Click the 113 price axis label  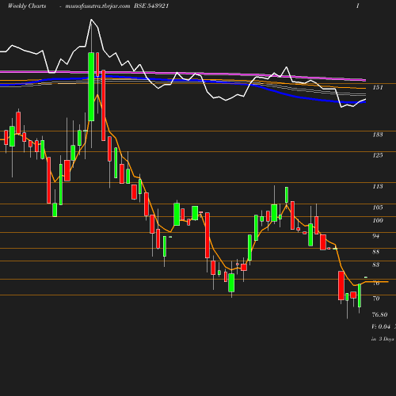click(378, 186)
